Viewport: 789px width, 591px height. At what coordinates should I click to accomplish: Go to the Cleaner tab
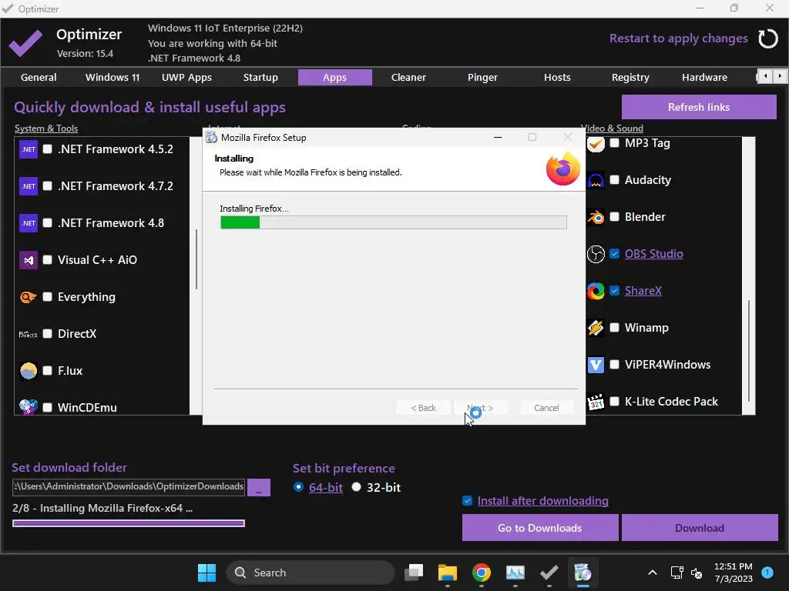pos(408,78)
